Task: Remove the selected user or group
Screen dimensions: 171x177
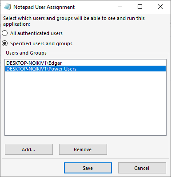Action: coord(83,149)
